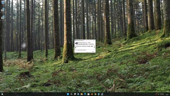Select the topmost desktop shortcut icon
The height and width of the screenshot is (96, 170).
point(3,2)
